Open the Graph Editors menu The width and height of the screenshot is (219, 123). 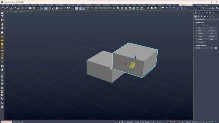pos(60,5)
